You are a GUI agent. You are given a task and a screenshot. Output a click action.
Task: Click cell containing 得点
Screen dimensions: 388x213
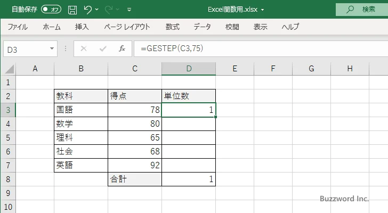click(135, 96)
